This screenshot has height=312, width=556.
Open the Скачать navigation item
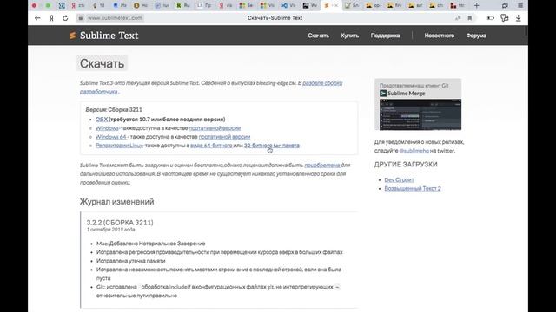click(319, 36)
